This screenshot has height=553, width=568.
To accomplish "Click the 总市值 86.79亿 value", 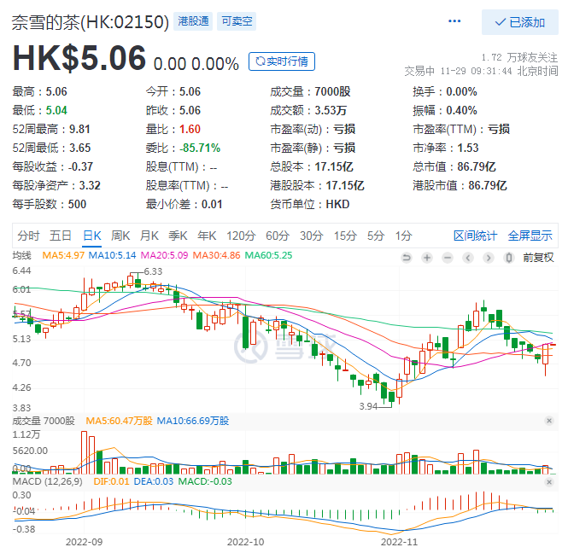I will coord(477,167).
